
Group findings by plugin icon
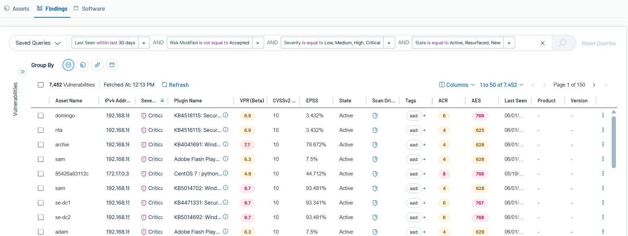click(97, 65)
